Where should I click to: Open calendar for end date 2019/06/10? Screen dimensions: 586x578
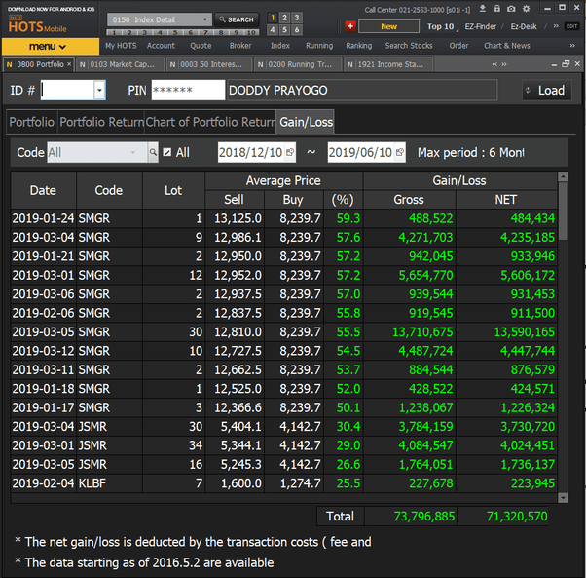click(x=399, y=152)
